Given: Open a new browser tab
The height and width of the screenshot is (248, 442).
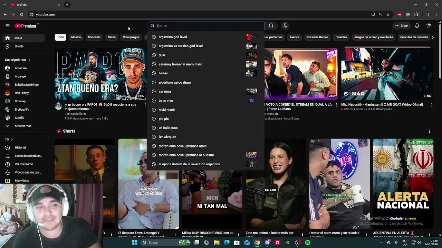Looking at the screenshot, I should point(67,4).
